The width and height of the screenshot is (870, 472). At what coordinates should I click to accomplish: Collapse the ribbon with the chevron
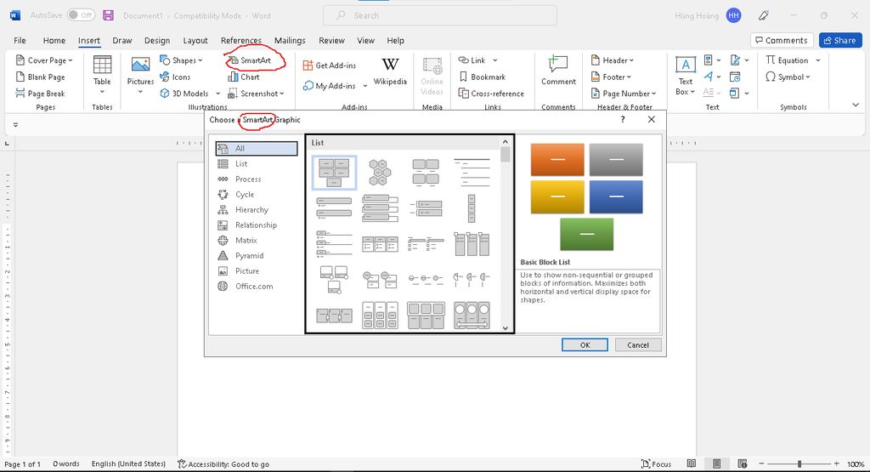[x=855, y=105]
